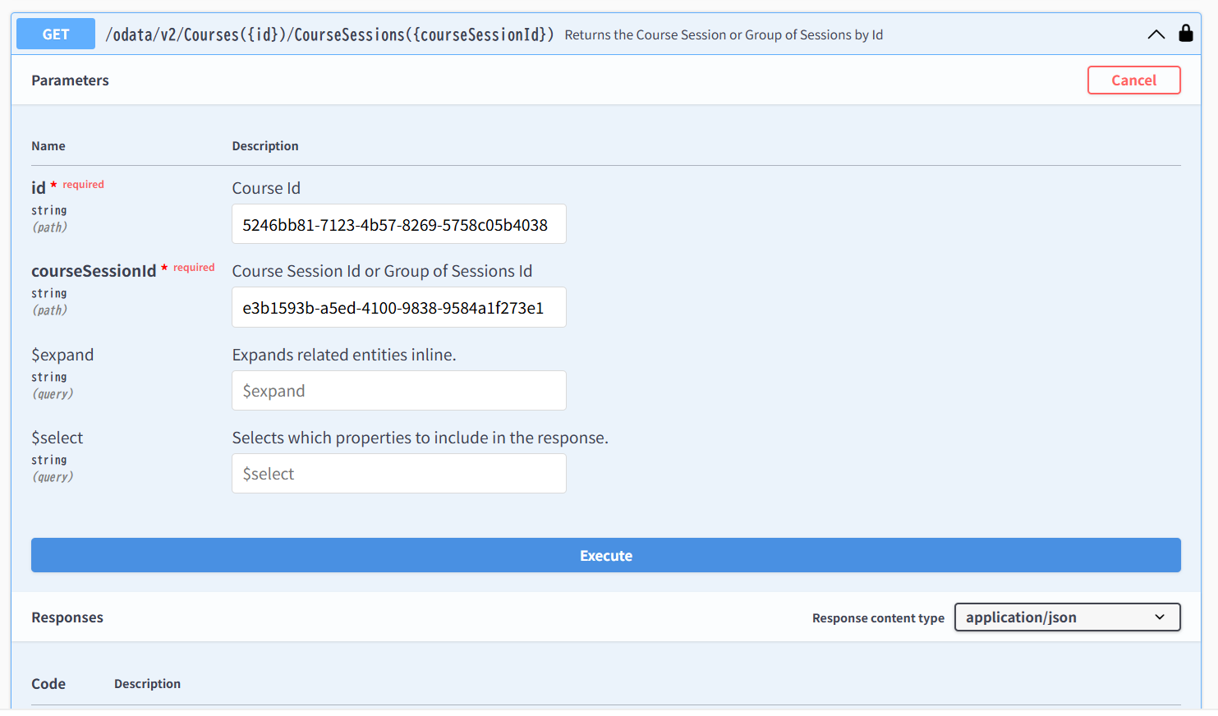Click the '$expand' parameter name

click(62, 355)
